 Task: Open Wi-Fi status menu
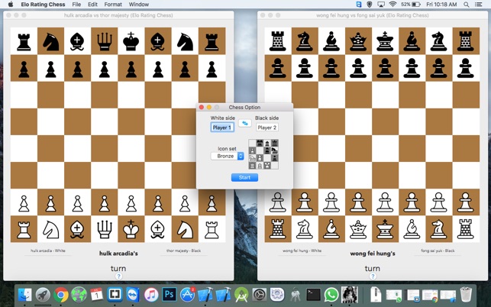[x=392, y=5]
